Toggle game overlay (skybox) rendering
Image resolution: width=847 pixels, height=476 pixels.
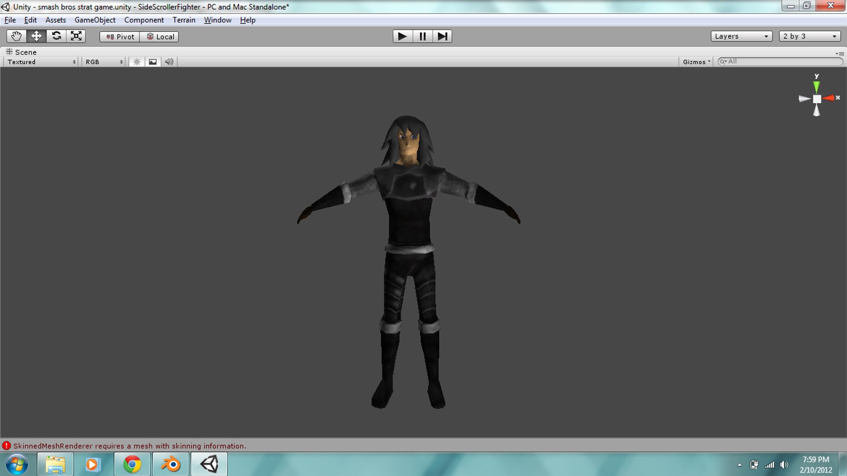(153, 62)
